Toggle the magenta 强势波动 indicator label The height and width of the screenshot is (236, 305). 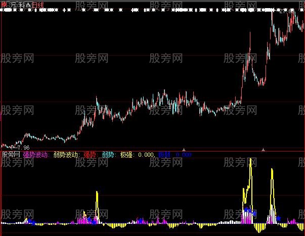(x=35, y=155)
